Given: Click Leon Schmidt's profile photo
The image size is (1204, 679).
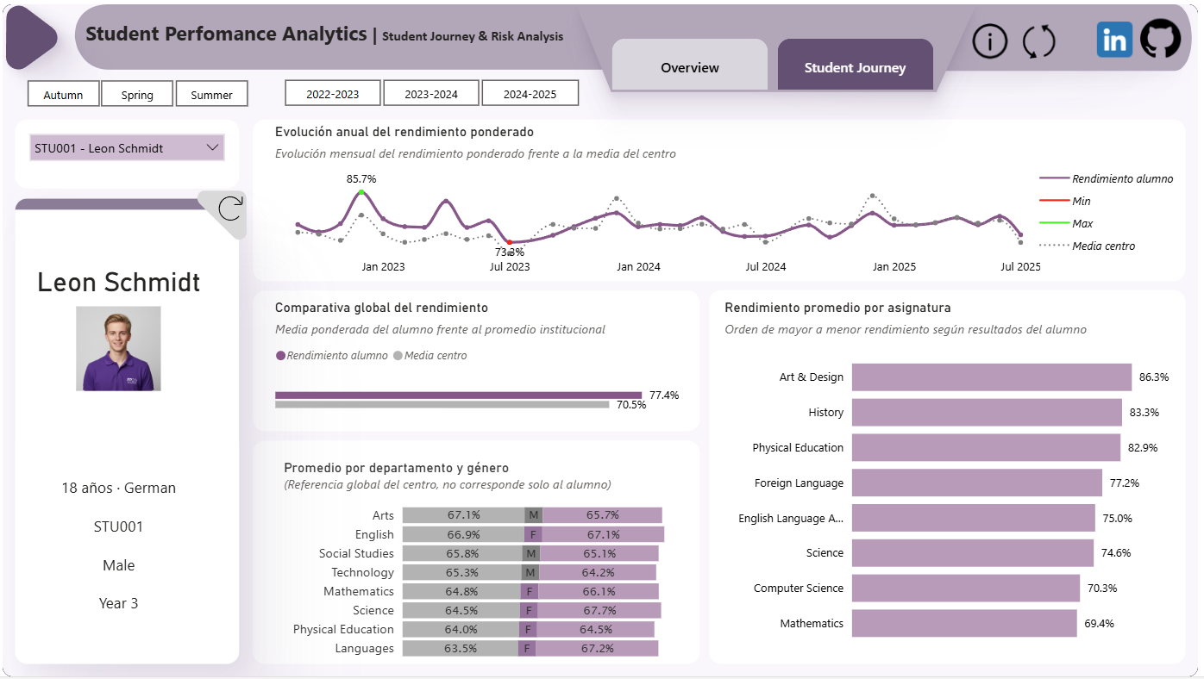Looking at the screenshot, I should coord(118,348).
